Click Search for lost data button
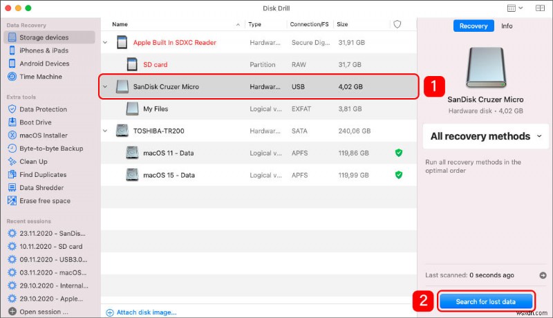The height and width of the screenshot is (318, 553). coord(486,301)
